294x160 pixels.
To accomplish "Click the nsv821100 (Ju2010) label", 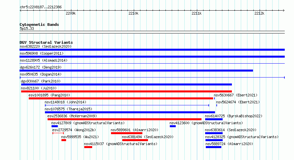I will [x=39, y=88].
